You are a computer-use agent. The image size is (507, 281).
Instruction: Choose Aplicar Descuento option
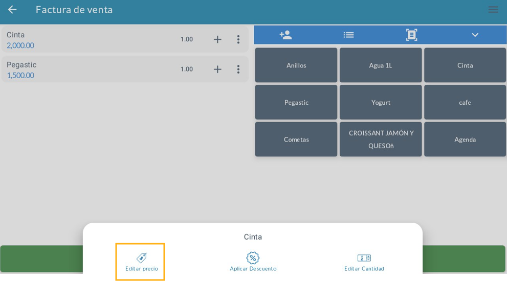coord(253,262)
